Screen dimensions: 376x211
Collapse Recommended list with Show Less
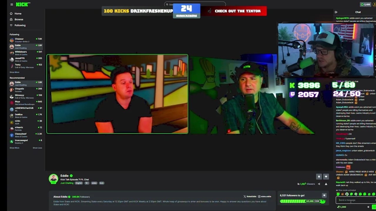[37, 148]
